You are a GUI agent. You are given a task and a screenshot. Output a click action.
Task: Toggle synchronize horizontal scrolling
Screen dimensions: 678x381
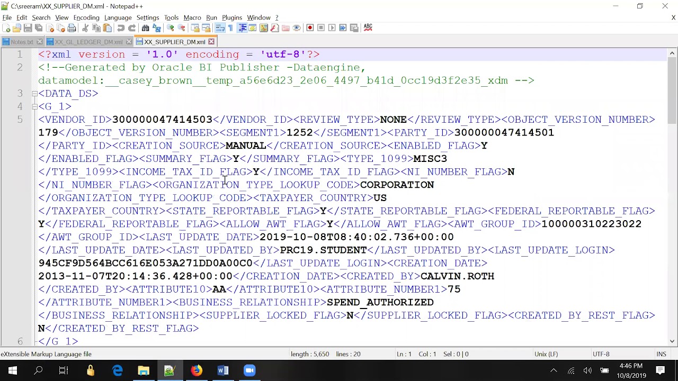coord(206,28)
